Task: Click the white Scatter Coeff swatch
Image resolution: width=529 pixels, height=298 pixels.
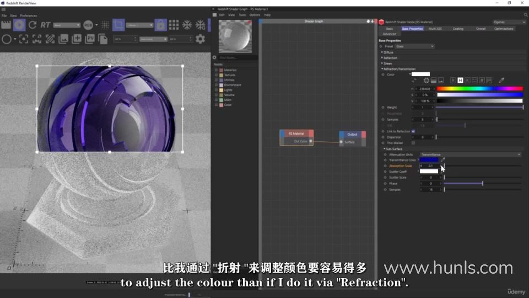Action: (429, 171)
